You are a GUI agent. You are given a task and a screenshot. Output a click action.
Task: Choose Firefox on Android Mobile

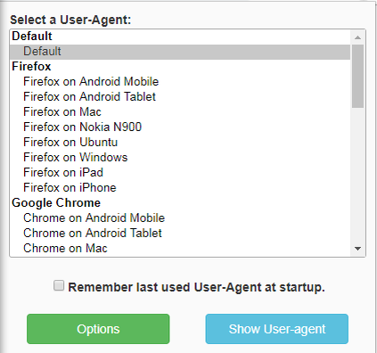tap(180, 82)
